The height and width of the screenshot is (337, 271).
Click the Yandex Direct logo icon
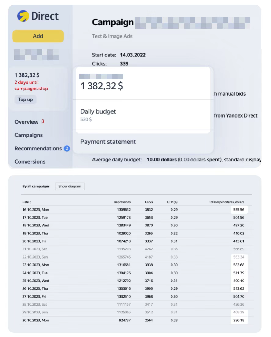point(23,16)
